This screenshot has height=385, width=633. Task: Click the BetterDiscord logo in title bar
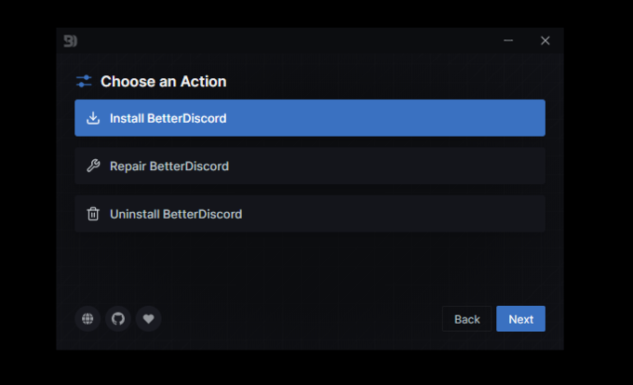point(70,41)
